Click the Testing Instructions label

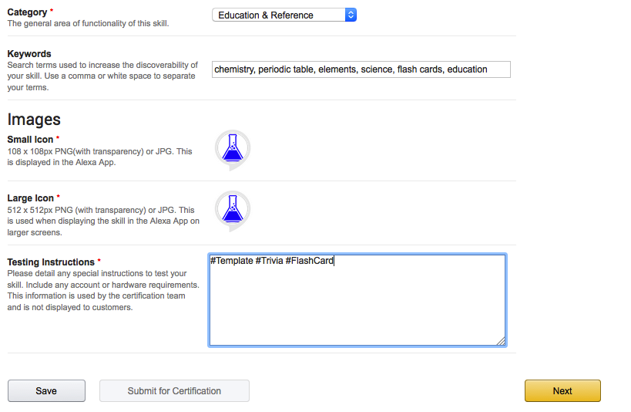coord(51,262)
